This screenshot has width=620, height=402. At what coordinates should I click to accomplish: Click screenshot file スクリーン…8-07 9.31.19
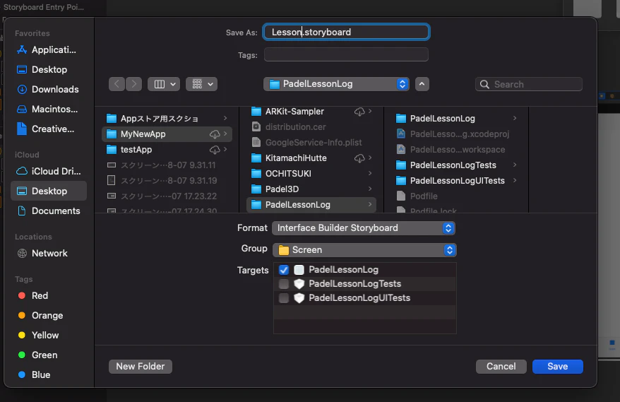pyautogui.click(x=167, y=181)
